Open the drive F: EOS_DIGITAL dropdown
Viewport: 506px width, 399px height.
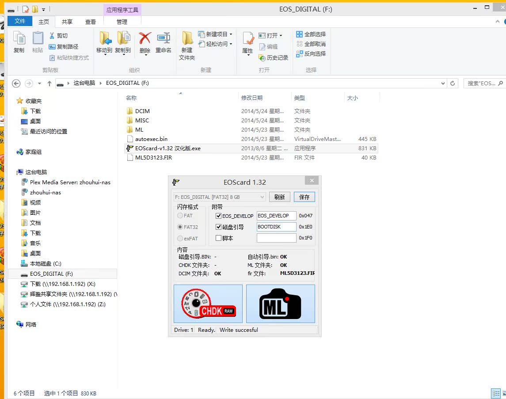[220, 197]
